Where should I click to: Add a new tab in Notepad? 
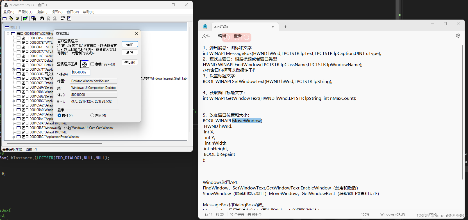[x=285, y=27]
